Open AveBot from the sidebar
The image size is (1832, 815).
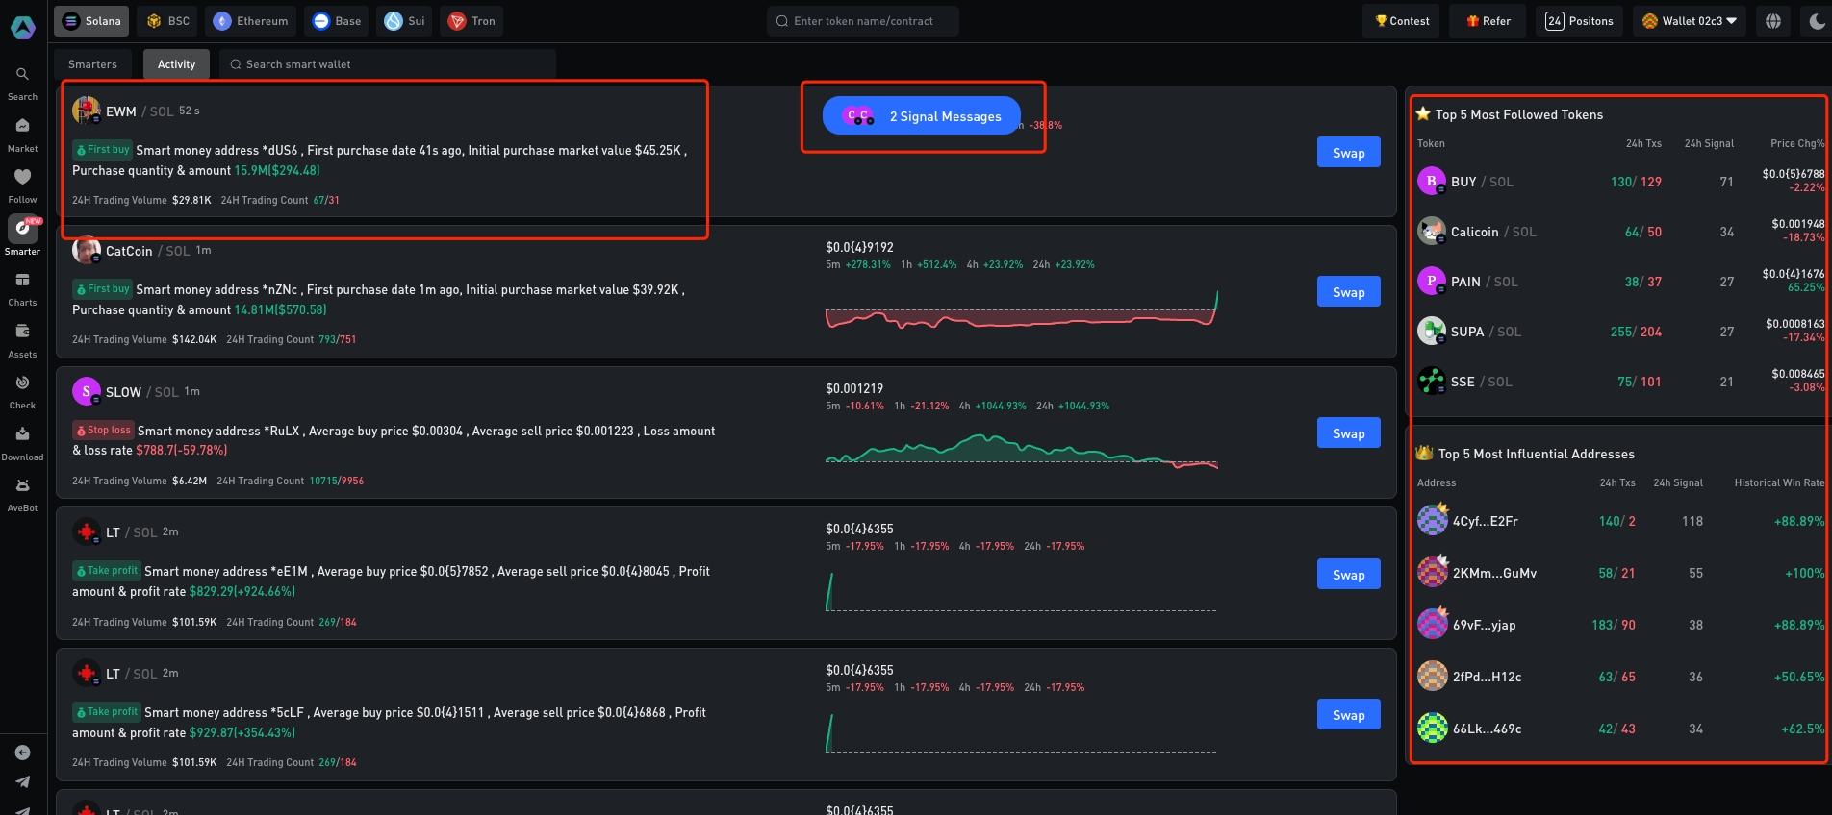click(22, 486)
